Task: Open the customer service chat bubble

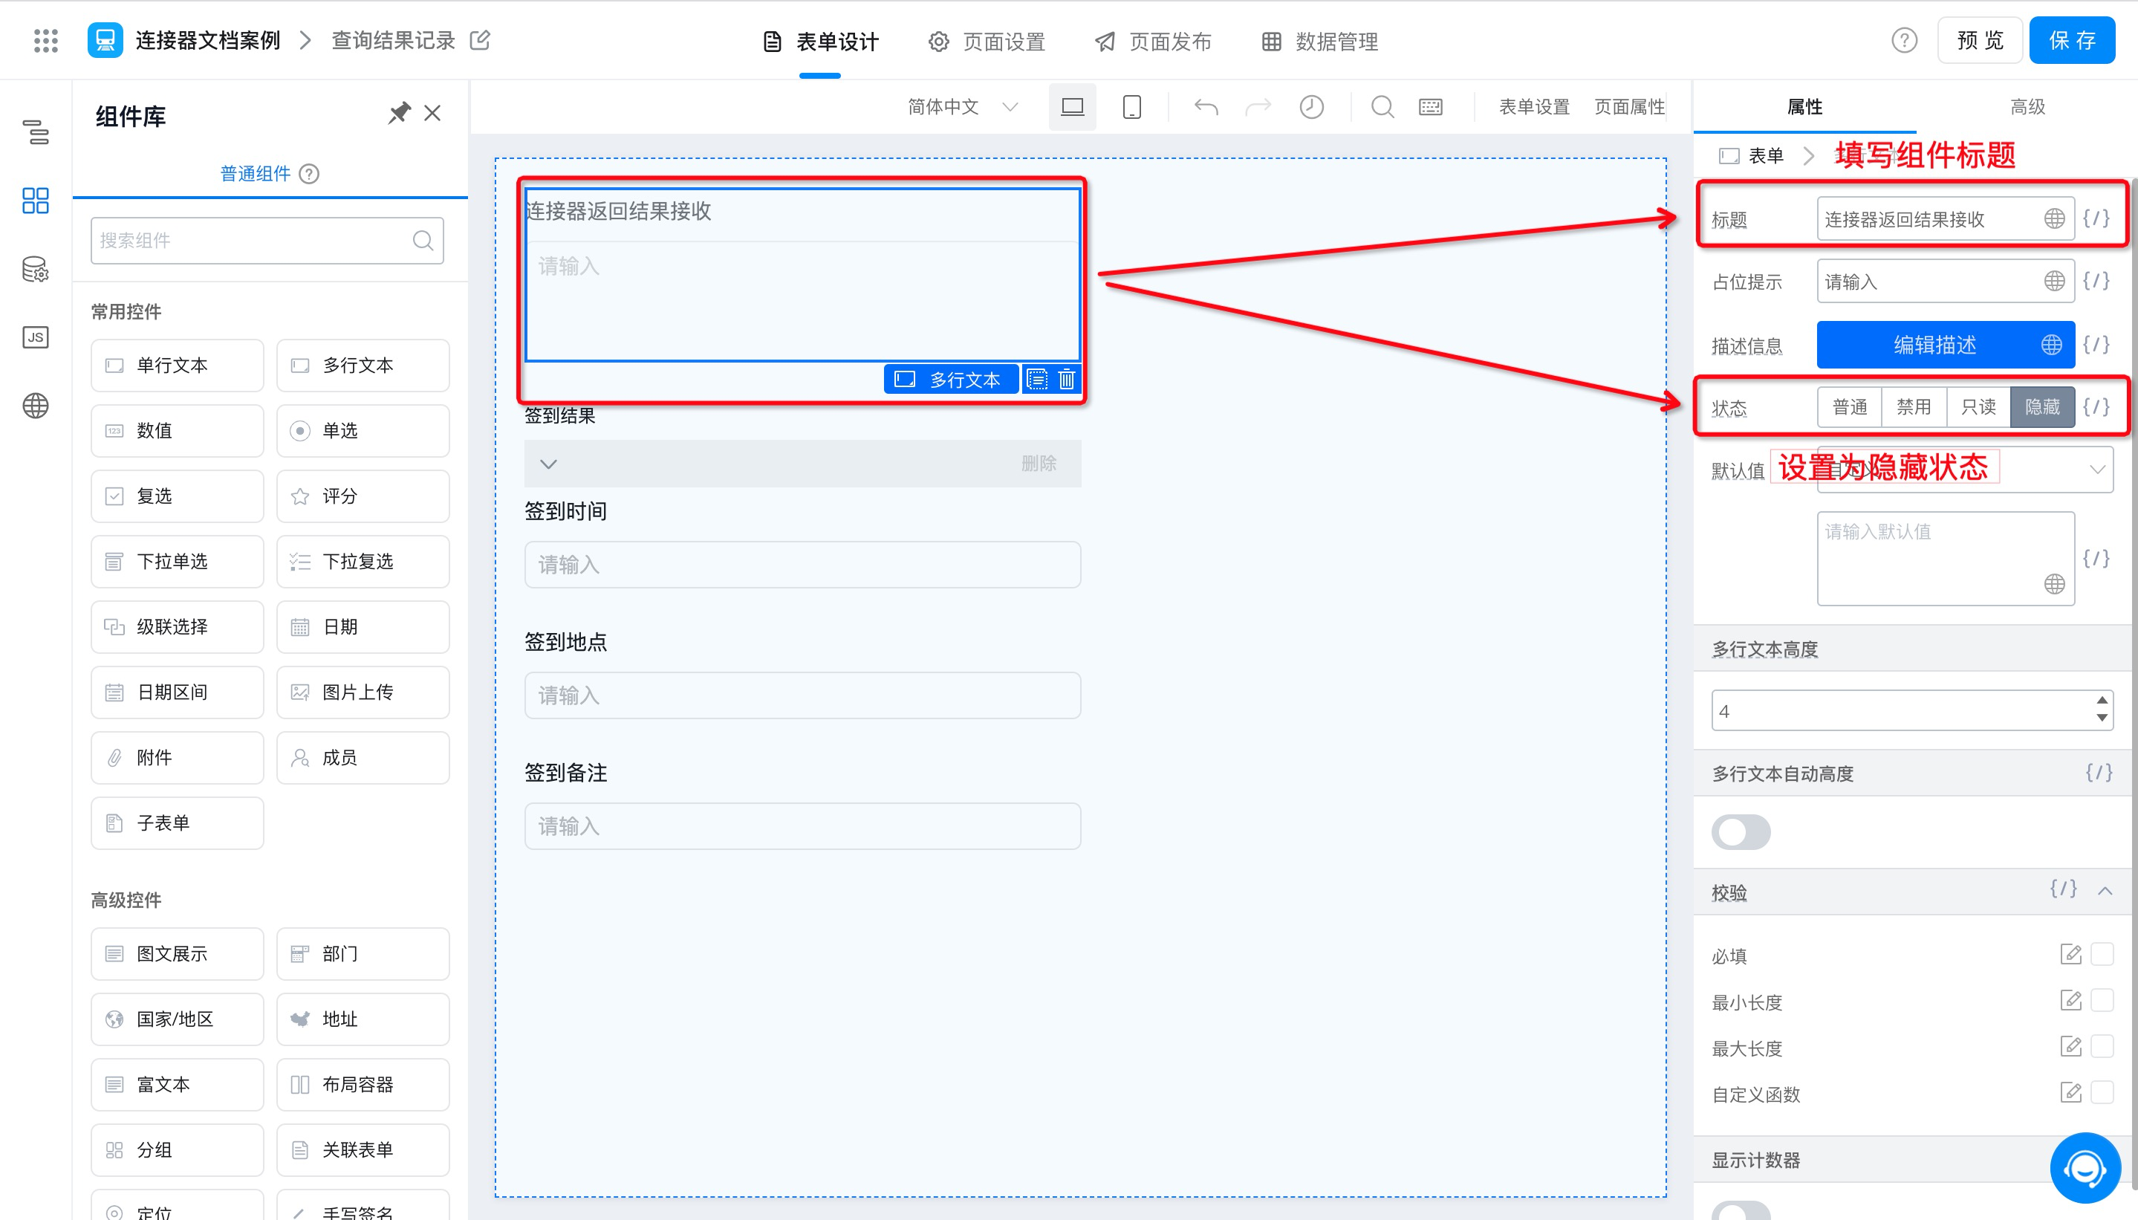Action: click(x=2085, y=1167)
